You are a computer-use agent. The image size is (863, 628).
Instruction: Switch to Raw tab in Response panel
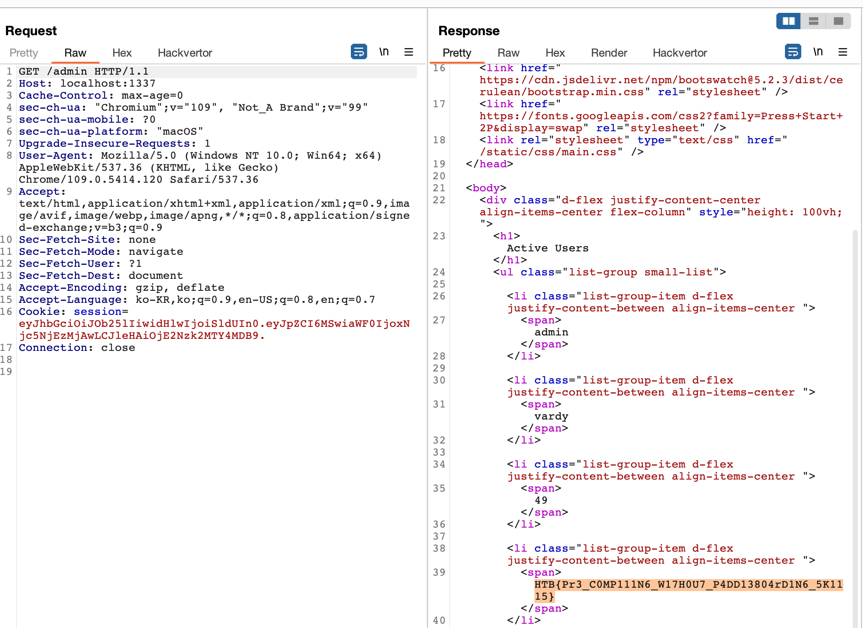click(508, 53)
